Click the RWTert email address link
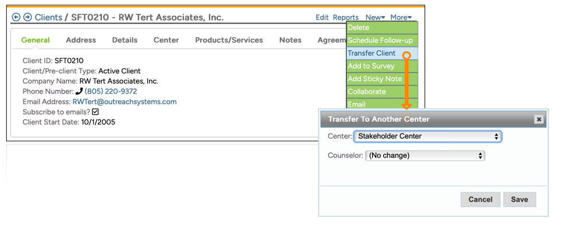Image resolution: width=573 pixels, height=229 pixels. 124,102
